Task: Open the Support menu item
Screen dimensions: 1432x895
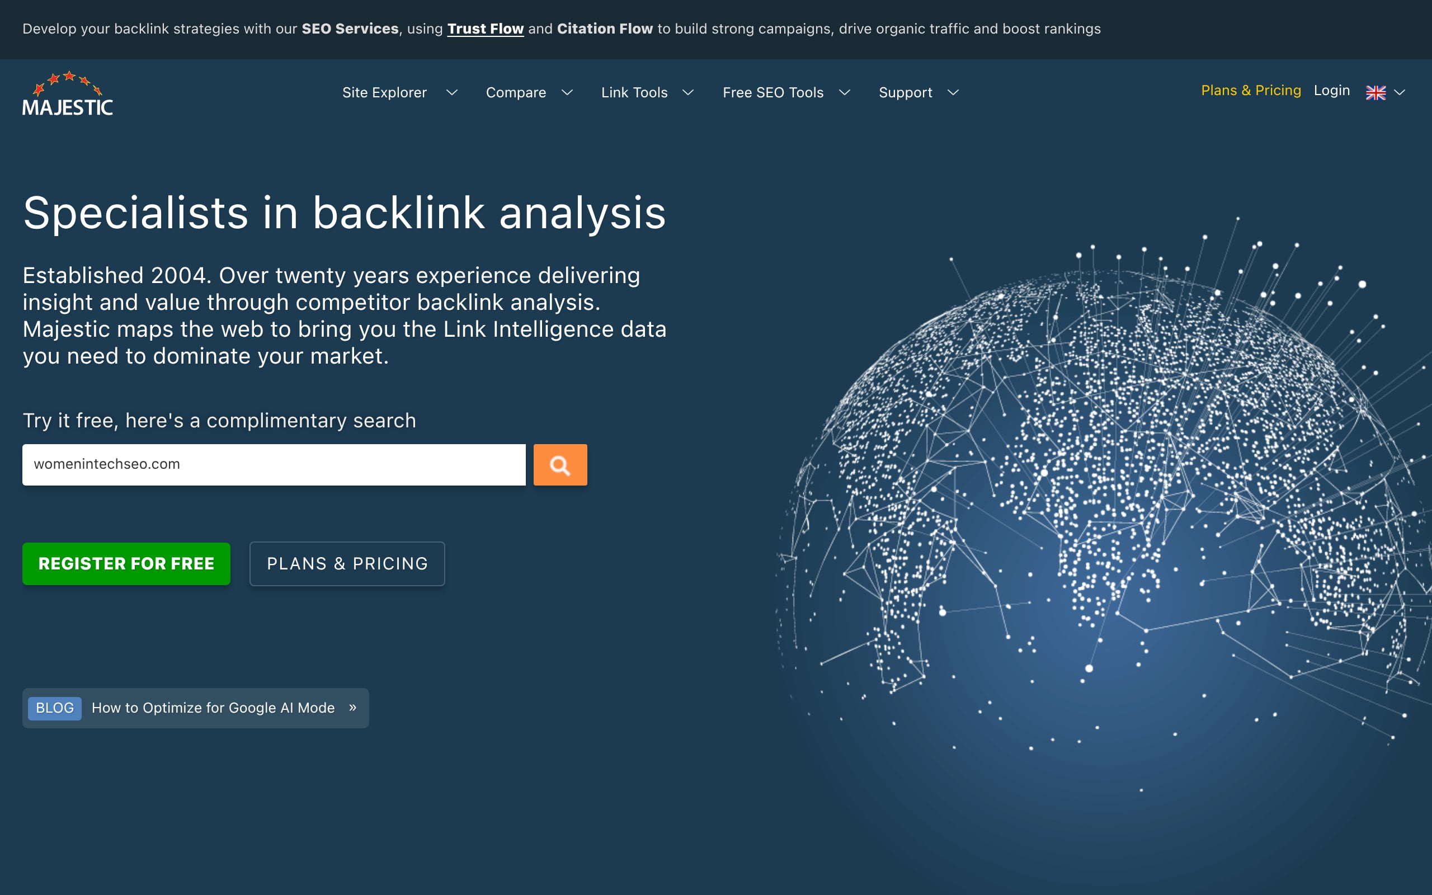Action: click(x=905, y=92)
